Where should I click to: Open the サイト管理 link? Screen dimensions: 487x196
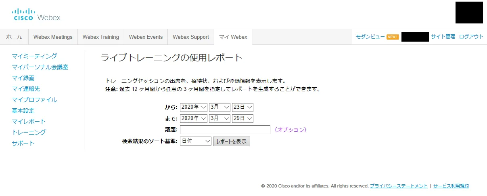tap(443, 37)
